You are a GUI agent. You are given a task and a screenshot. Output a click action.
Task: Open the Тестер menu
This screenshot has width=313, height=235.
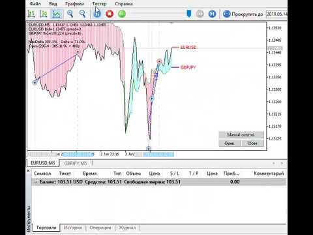pyautogui.click(x=99, y=4)
